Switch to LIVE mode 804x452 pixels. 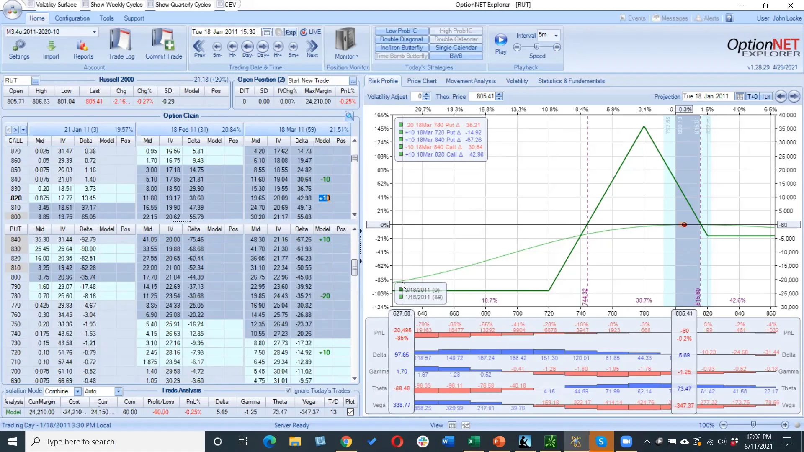coord(310,32)
